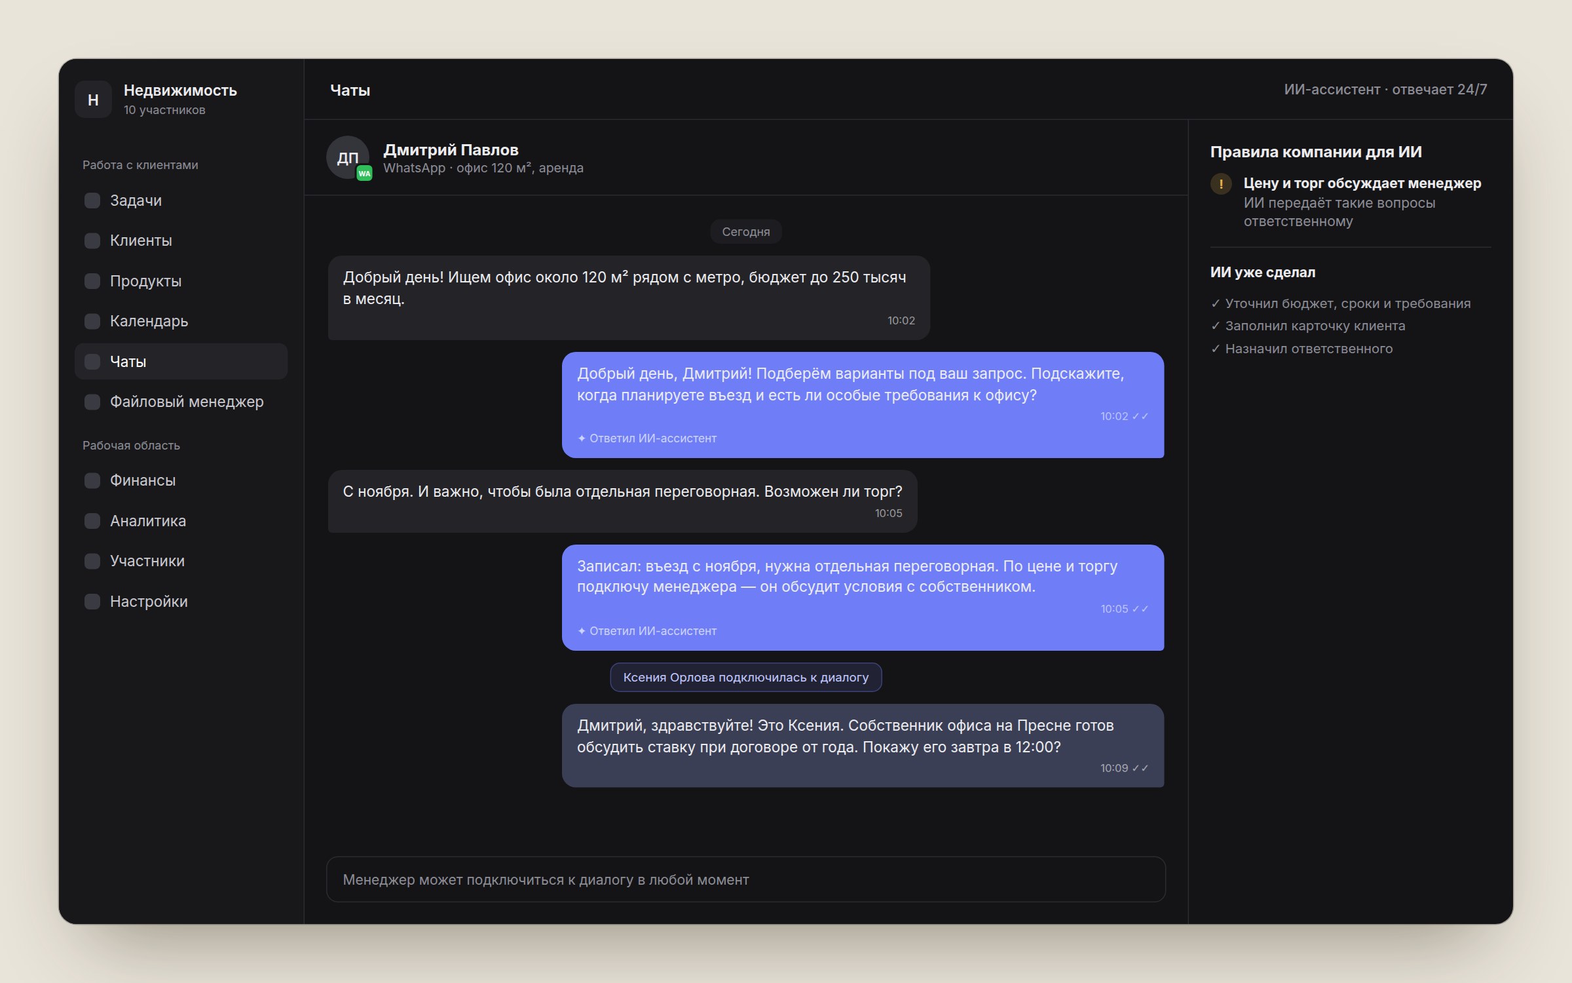Click Ксения's message about офис на Пресне
Viewport: 1572px width, 983px height.
[863, 746]
